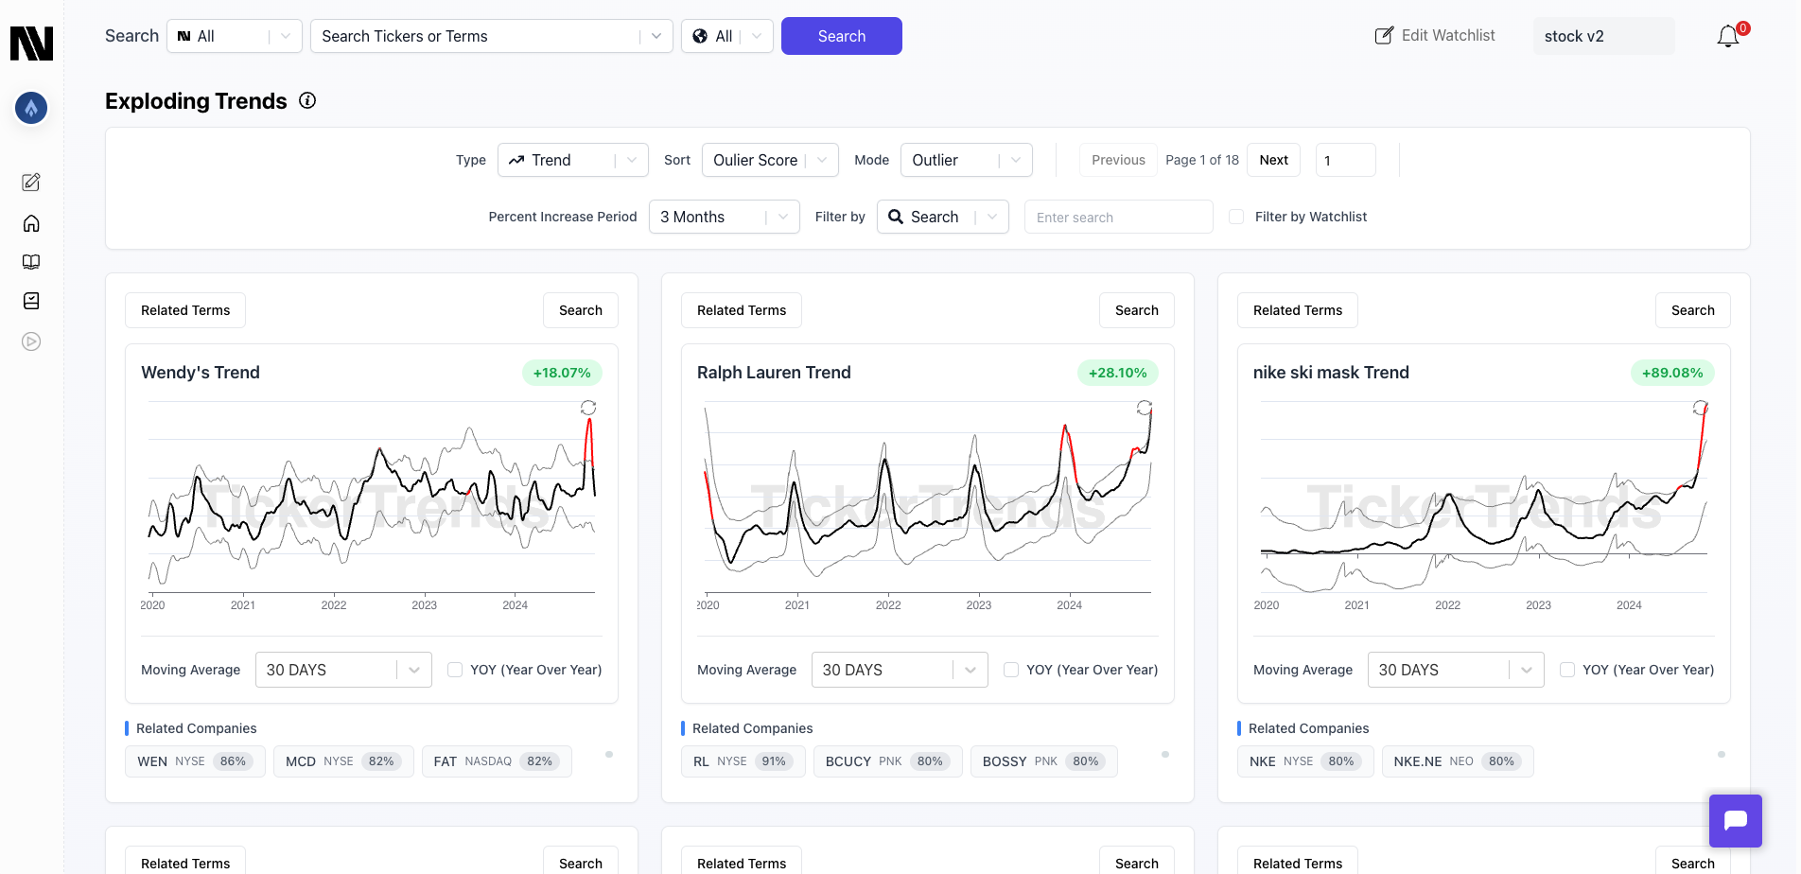1801x874 pixels.
Task: Open the Type Trend dropdown
Action: tap(573, 160)
